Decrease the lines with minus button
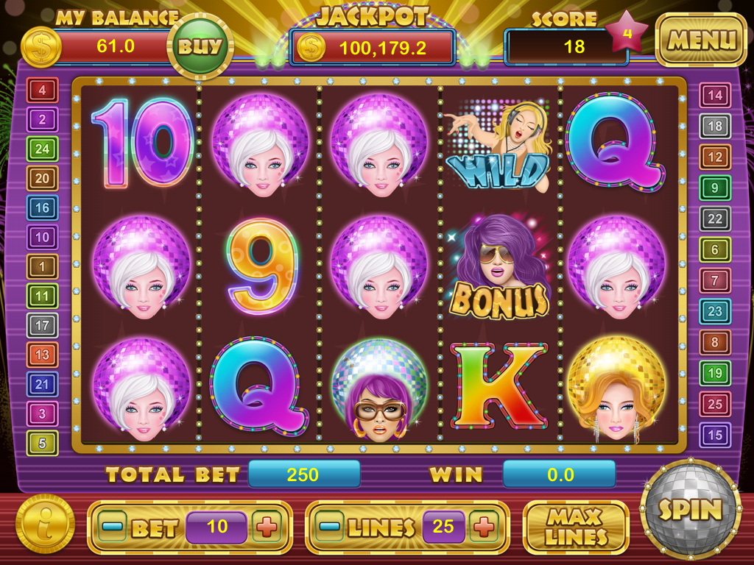This screenshot has width=754, height=565. (329, 527)
